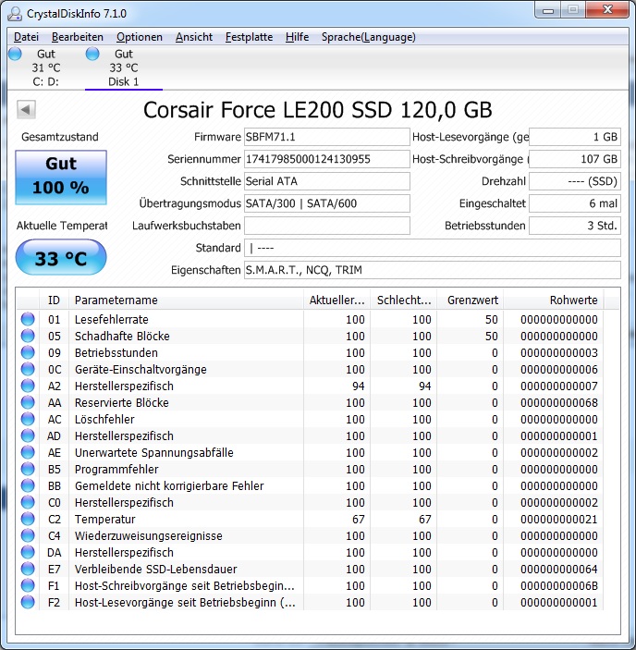
Task: Click the empty Laufwerksbuchstaben field
Action: coord(326,226)
